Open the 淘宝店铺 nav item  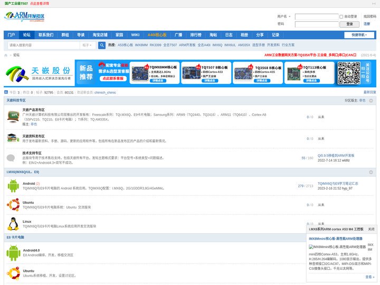100,35
